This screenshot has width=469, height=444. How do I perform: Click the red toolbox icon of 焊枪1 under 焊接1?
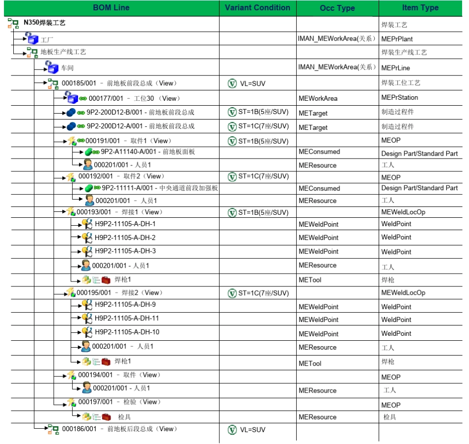coord(106,280)
